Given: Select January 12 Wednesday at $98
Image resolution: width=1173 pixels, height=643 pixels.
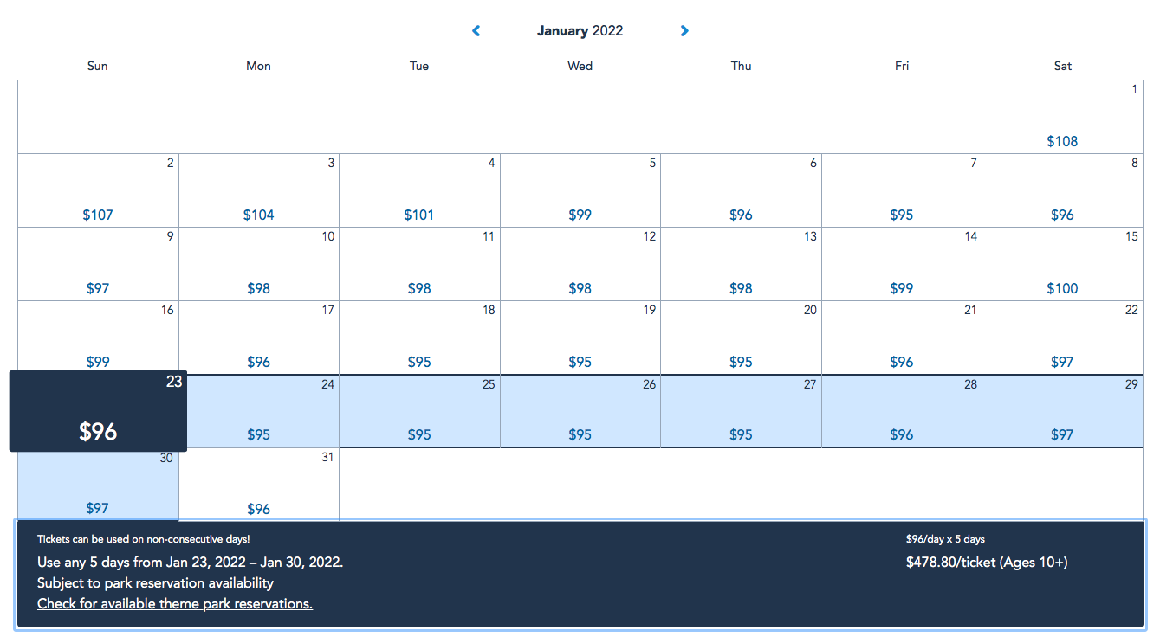Looking at the screenshot, I should click(580, 265).
